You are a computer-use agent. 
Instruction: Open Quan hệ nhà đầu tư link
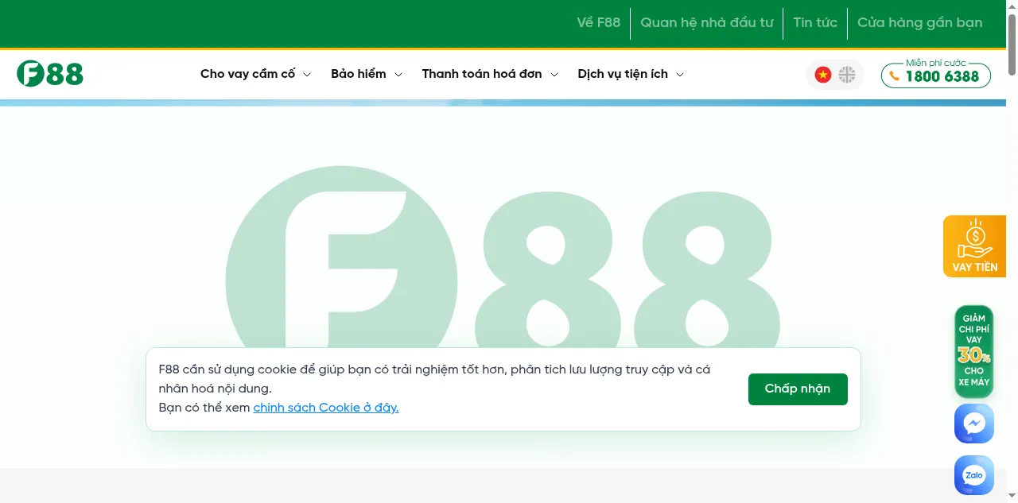coord(707,23)
